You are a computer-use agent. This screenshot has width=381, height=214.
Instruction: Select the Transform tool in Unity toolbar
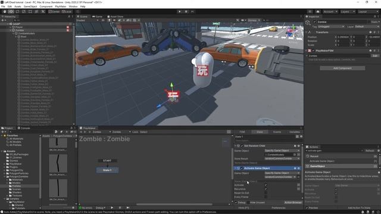tap(36, 11)
